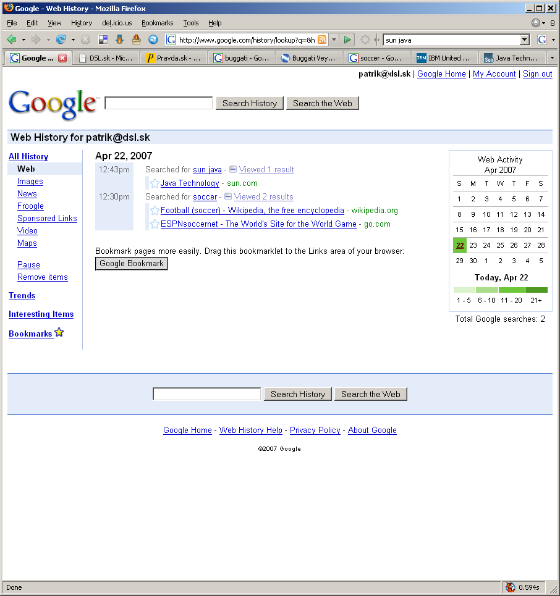The width and height of the screenshot is (560, 596).
Task: Open the History menu
Action: tap(82, 23)
